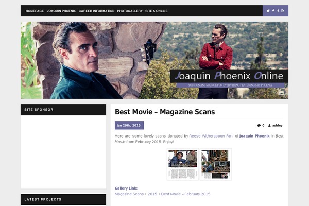Open the Site & Online menu
This screenshot has height=206, width=309.
point(157,11)
